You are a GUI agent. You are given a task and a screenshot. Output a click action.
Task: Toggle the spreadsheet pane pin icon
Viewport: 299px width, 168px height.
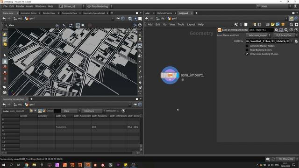pos(135,105)
